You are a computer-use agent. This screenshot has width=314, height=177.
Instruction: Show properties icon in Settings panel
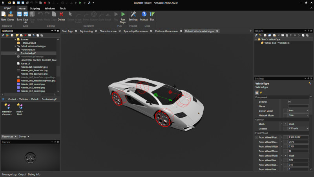point(257,92)
